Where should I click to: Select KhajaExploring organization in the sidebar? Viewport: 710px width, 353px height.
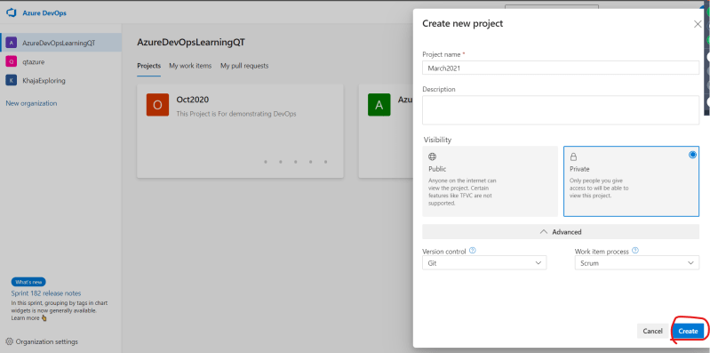pos(60,81)
